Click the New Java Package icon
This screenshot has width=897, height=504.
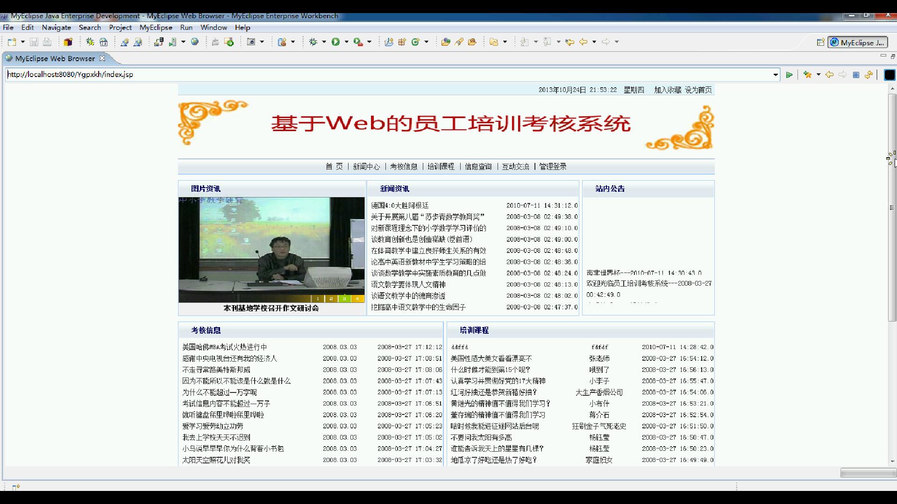(x=402, y=42)
